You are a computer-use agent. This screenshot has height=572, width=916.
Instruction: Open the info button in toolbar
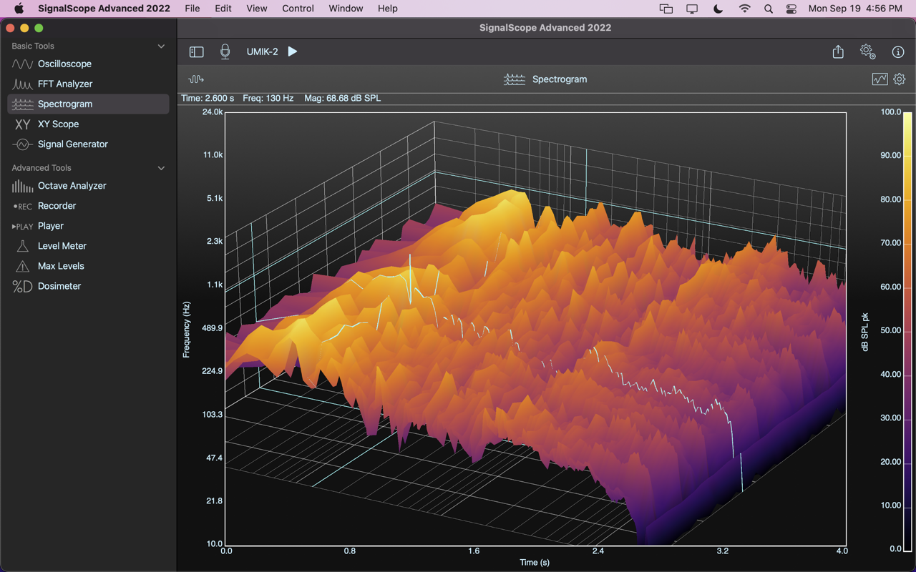tap(898, 51)
